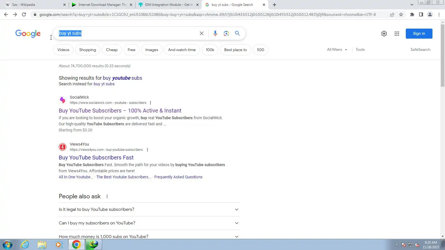Screen dimensions: 445x250
Task: Go to Google homepage logo
Action: point(28,34)
